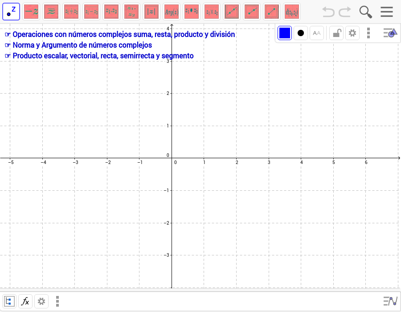Image resolution: width=401 pixels, height=312 pixels.
Task: Select the z1 − z2 subtraction tool
Action: [91, 12]
